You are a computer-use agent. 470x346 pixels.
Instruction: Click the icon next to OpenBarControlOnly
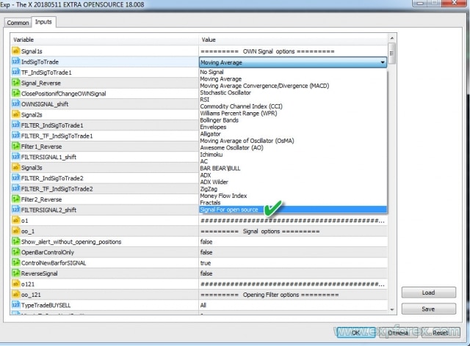[15, 252]
